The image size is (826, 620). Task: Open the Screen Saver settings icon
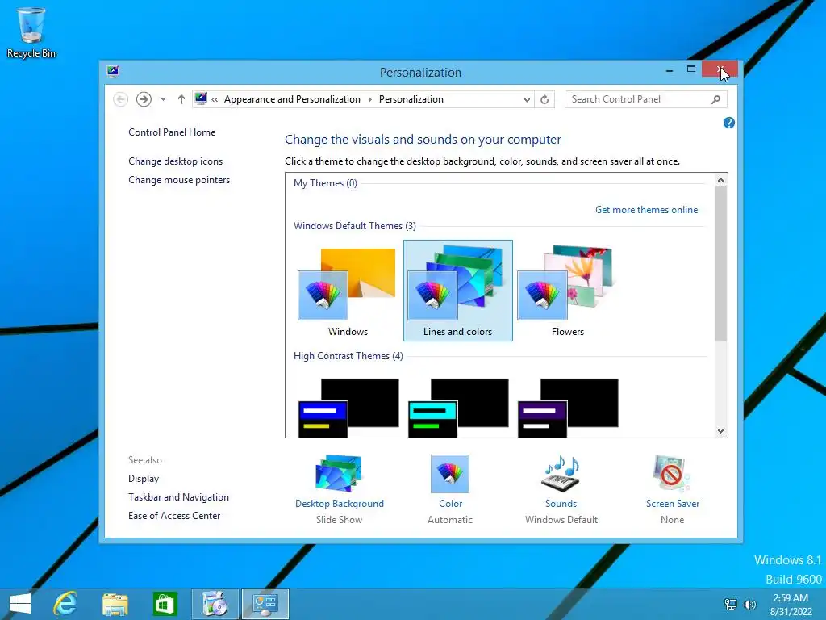[x=672, y=473]
